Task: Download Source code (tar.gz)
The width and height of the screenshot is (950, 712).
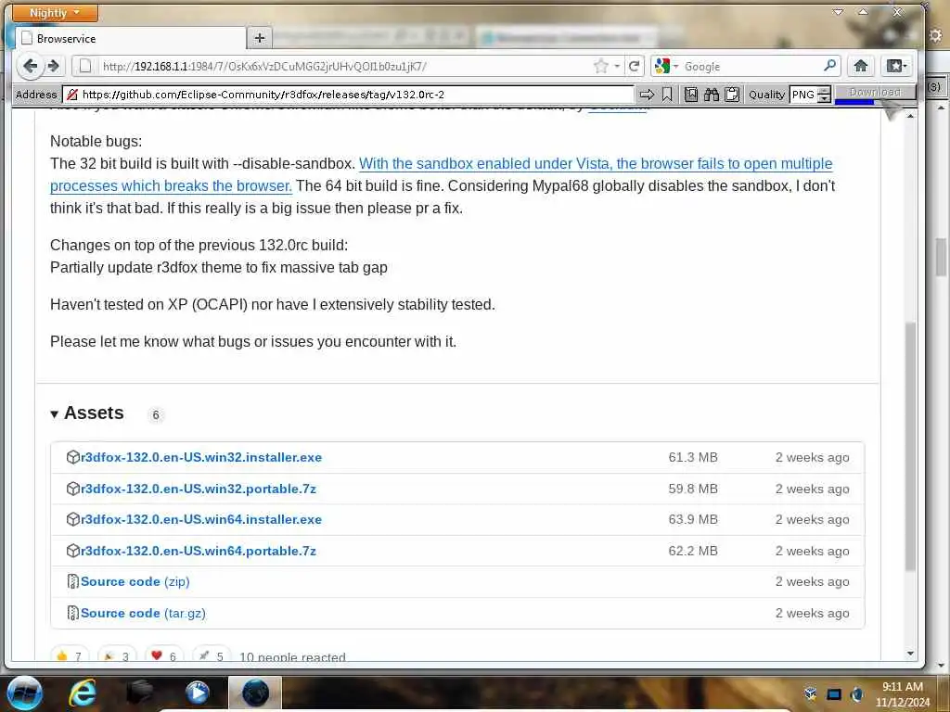Action: [x=143, y=613]
